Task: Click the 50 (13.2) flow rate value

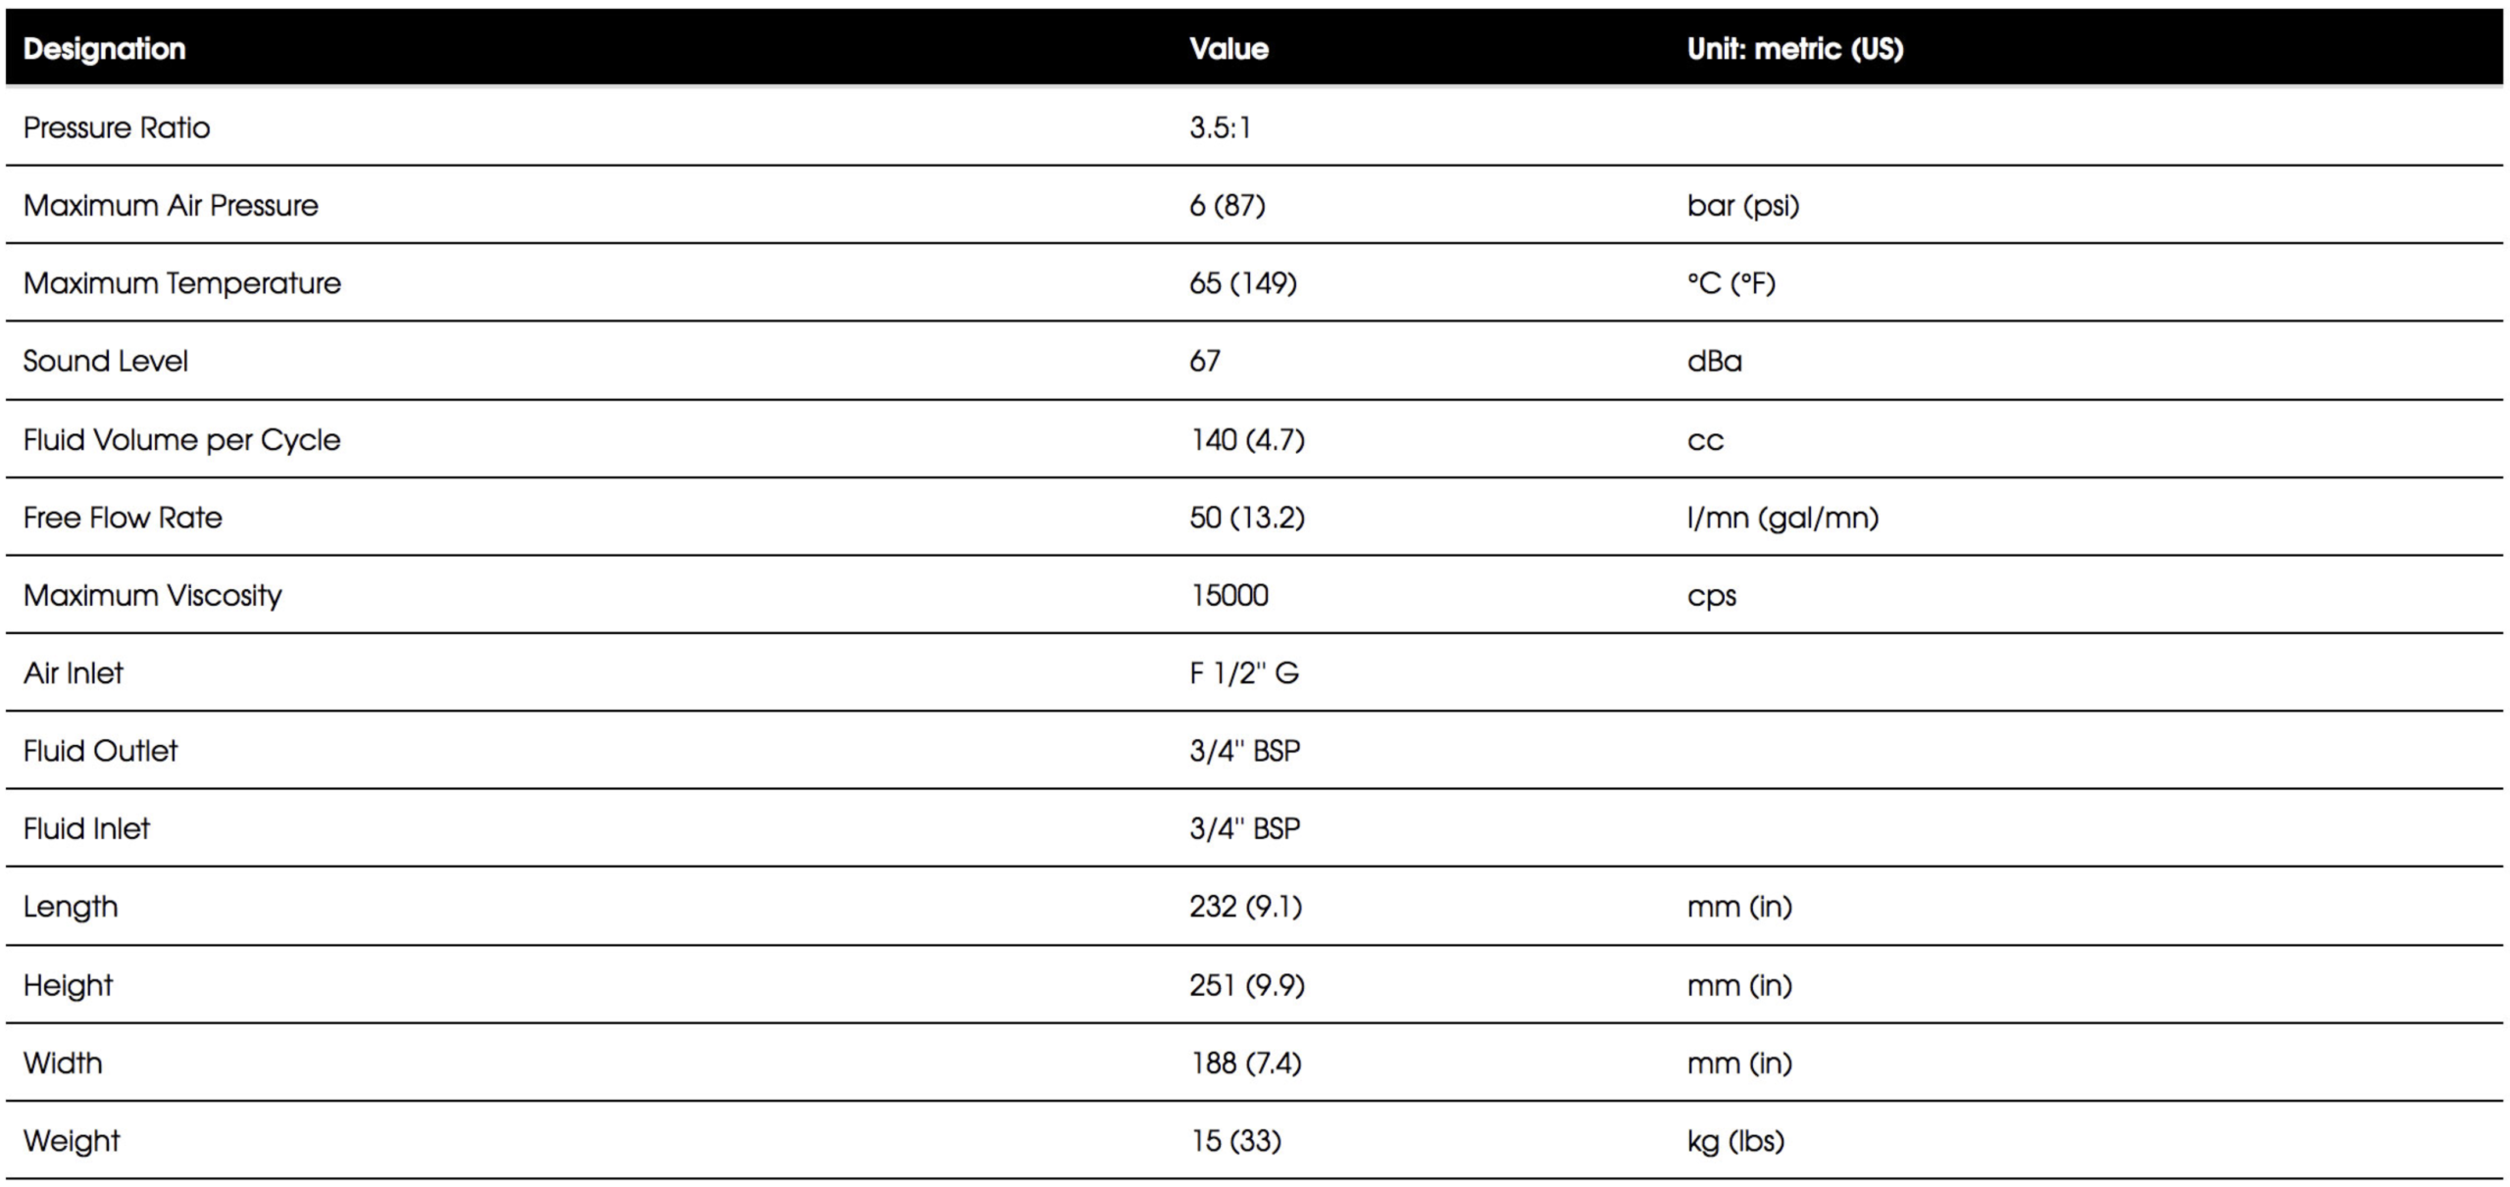Action: (x=1247, y=518)
